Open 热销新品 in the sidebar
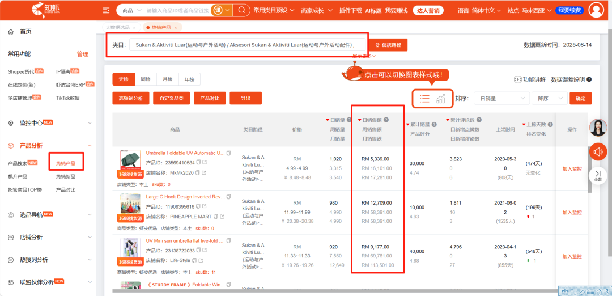 pyautogui.click(x=66, y=176)
